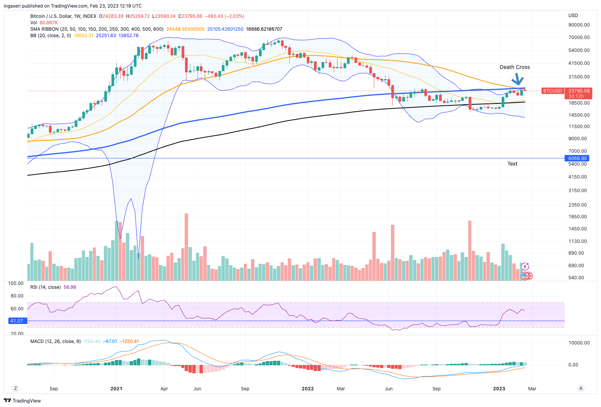Viewport: 601px width, 407px height.
Task: Toggle the A auto-scale button
Action: coord(581,388)
